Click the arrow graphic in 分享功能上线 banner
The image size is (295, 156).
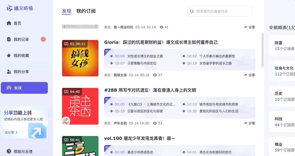point(37,131)
